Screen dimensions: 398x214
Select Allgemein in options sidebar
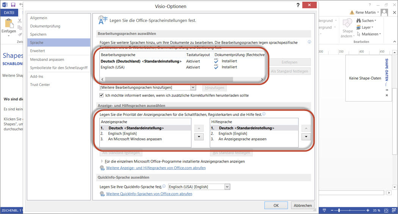tap(59, 18)
